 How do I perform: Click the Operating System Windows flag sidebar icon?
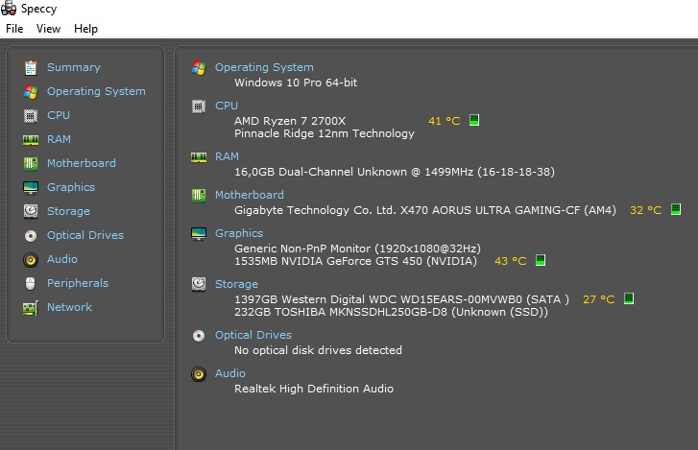31,91
